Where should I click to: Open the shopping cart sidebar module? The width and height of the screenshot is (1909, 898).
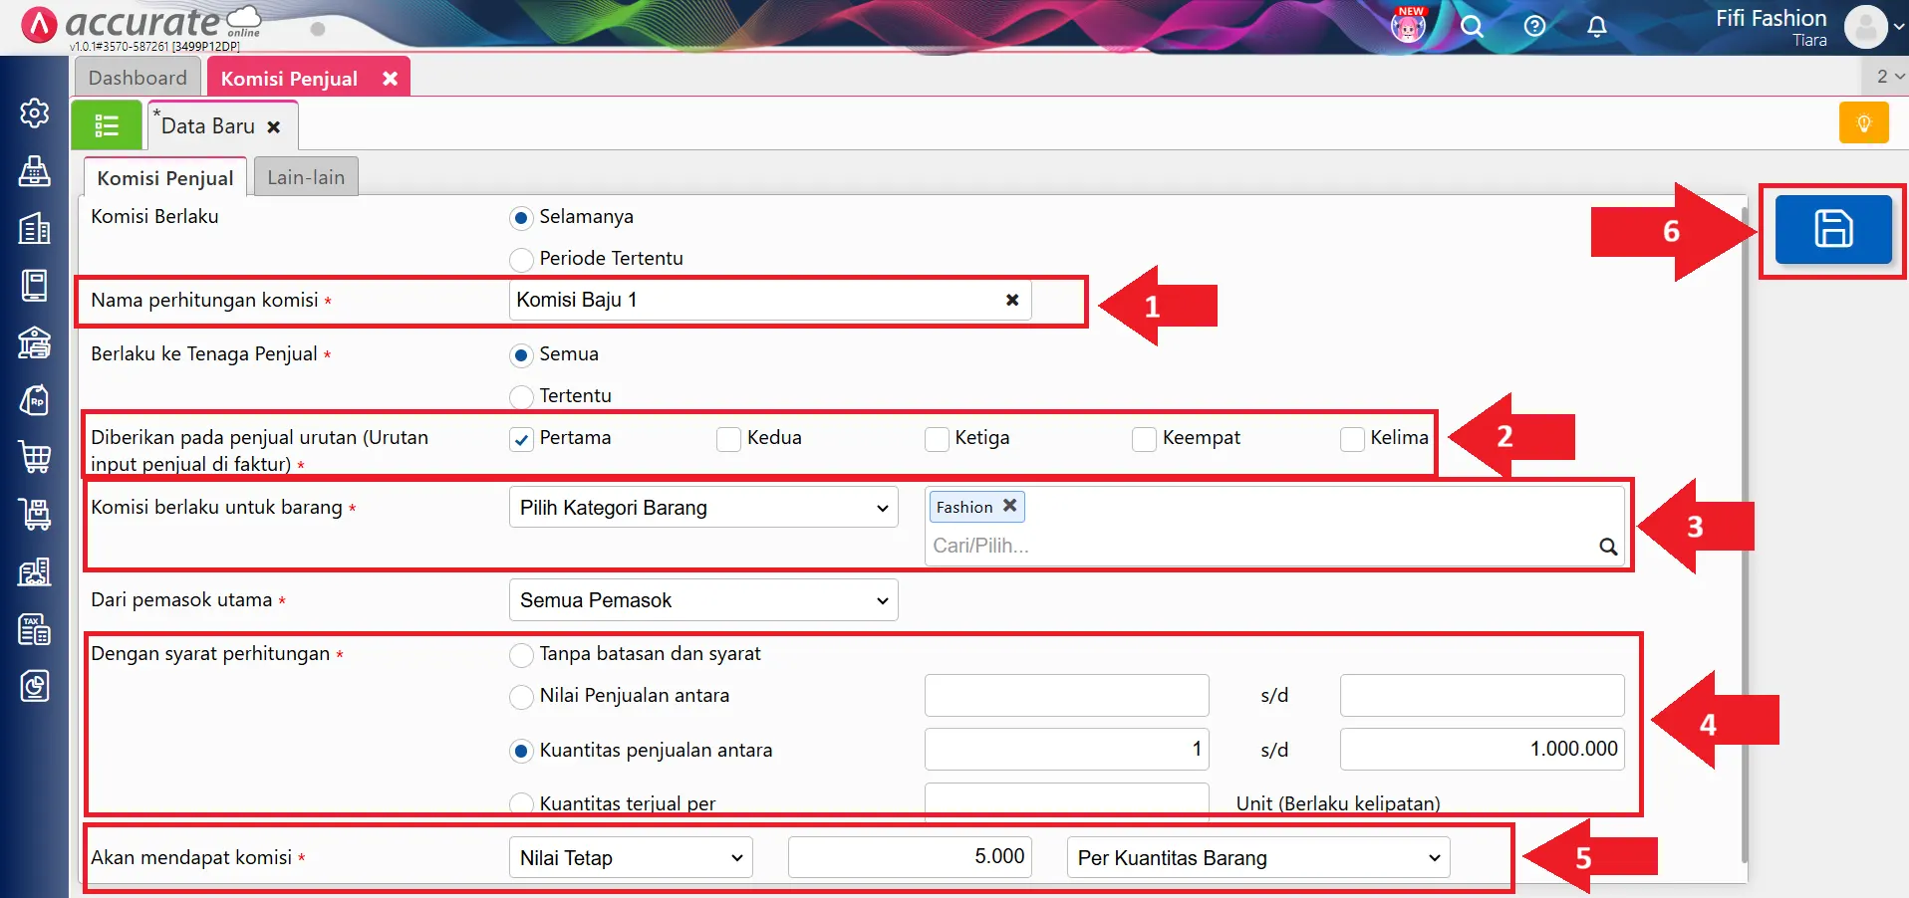coord(35,457)
